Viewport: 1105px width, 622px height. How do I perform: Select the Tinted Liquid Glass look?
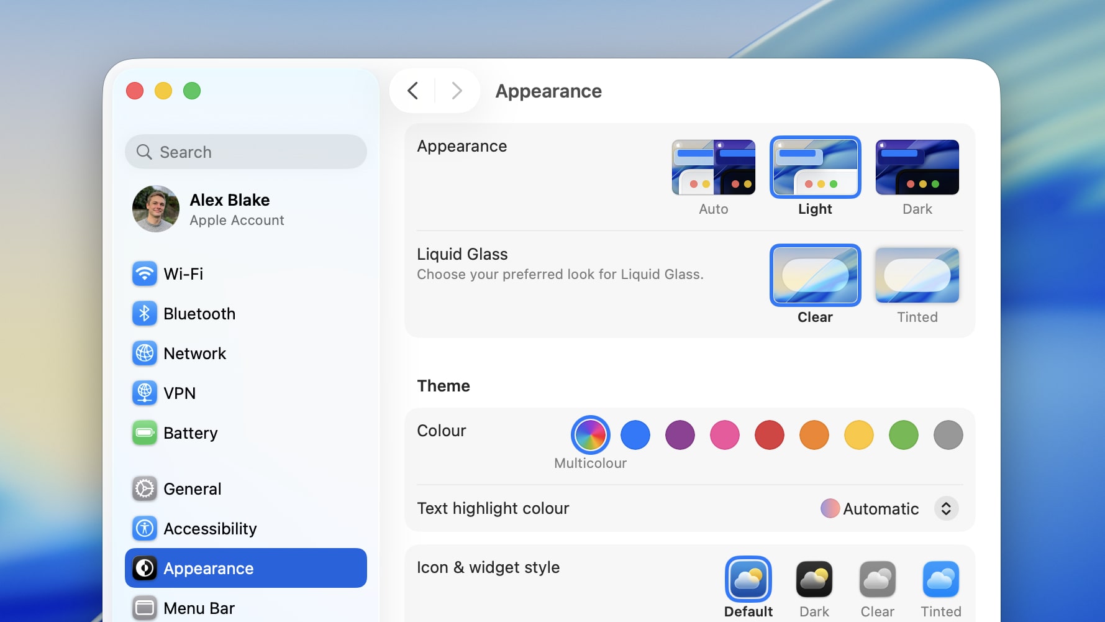[917, 275]
